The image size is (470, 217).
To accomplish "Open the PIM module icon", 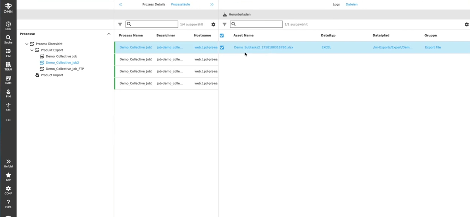I will pyautogui.click(x=8, y=93).
